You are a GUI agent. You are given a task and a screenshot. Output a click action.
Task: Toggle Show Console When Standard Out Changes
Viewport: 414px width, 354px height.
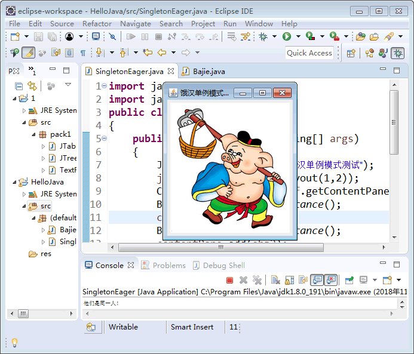317,280
